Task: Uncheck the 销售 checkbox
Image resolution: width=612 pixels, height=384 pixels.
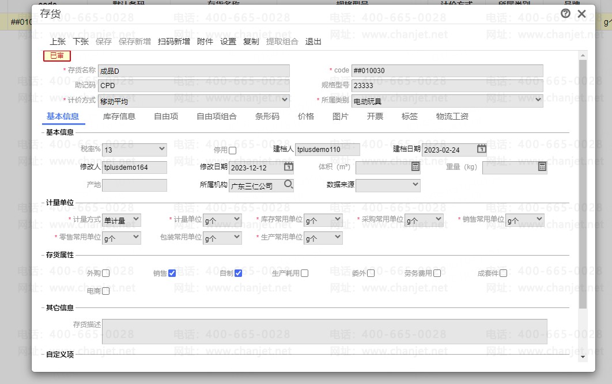Action: 172,273
